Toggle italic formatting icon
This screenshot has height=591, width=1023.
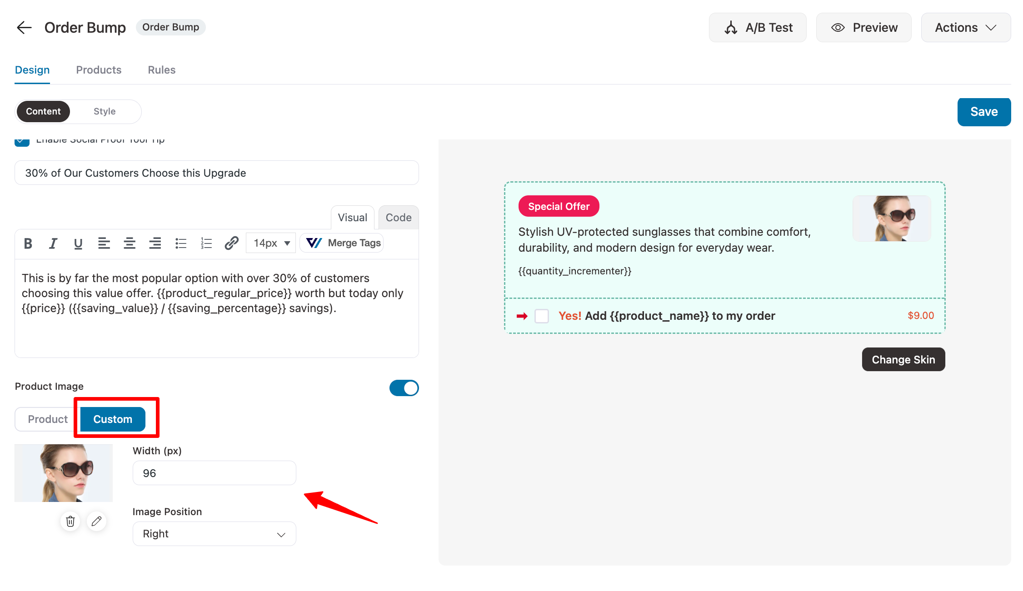coord(53,243)
